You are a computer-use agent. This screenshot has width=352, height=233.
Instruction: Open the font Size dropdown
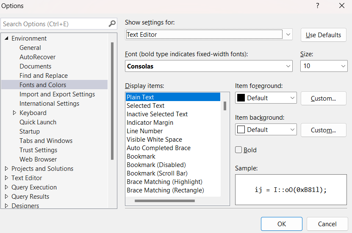(x=343, y=66)
